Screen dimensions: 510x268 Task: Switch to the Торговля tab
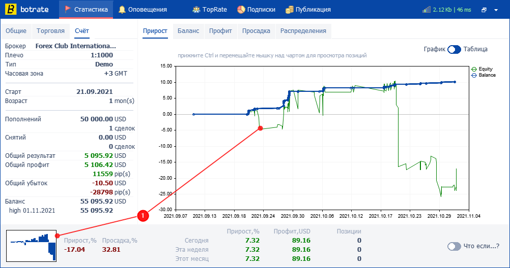click(50, 31)
